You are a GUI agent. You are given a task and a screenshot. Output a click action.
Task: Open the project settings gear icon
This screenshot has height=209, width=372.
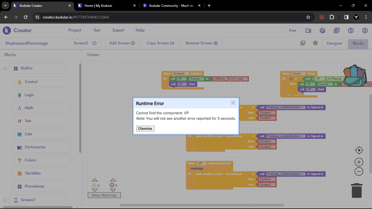point(315,43)
